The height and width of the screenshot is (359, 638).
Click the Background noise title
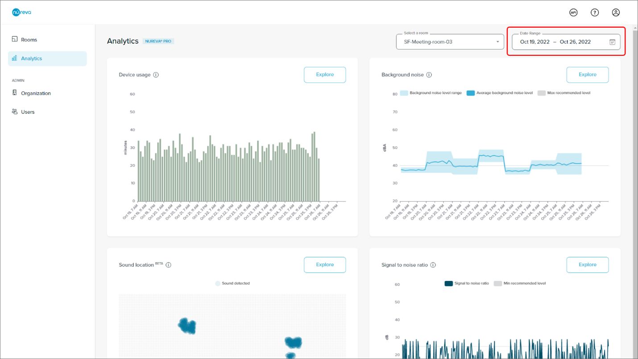pyautogui.click(x=403, y=75)
